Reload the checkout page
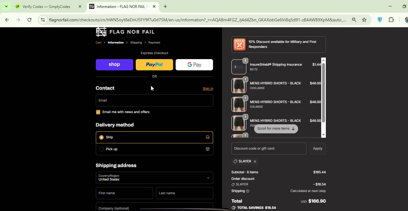The image size is (408, 211). (29, 20)
